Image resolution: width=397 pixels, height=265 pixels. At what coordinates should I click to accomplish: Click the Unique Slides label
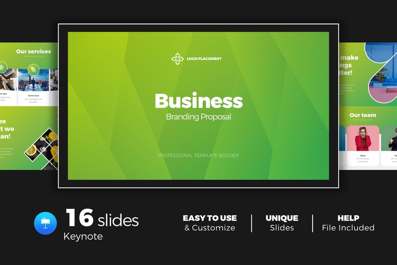pyautogui.click(x=282, y=223)
